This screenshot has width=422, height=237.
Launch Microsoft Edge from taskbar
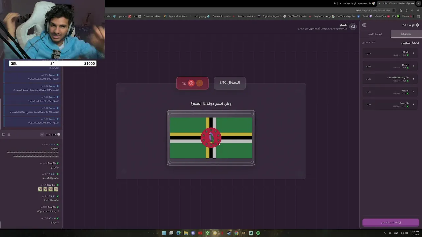click(178, 233)
